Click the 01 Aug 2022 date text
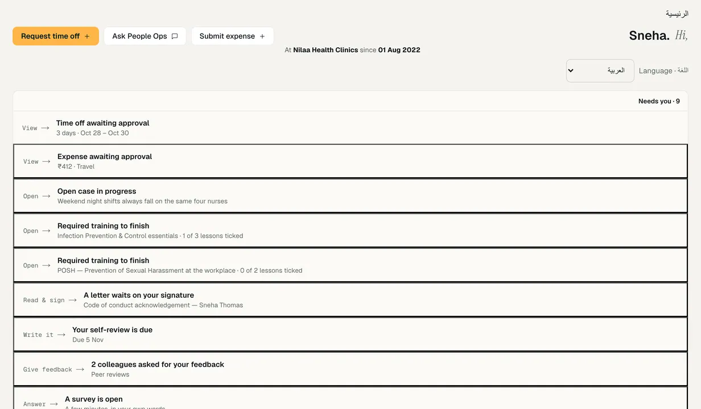 pos(399,50)
